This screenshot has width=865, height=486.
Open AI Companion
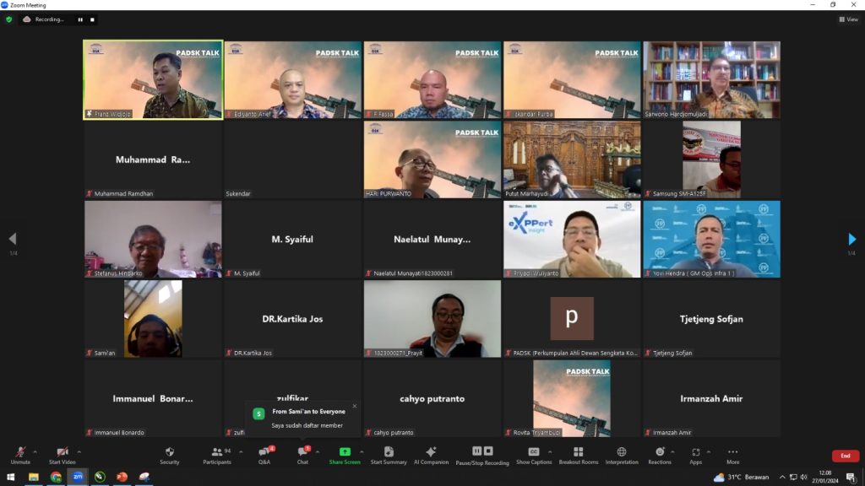coord(431,455)
